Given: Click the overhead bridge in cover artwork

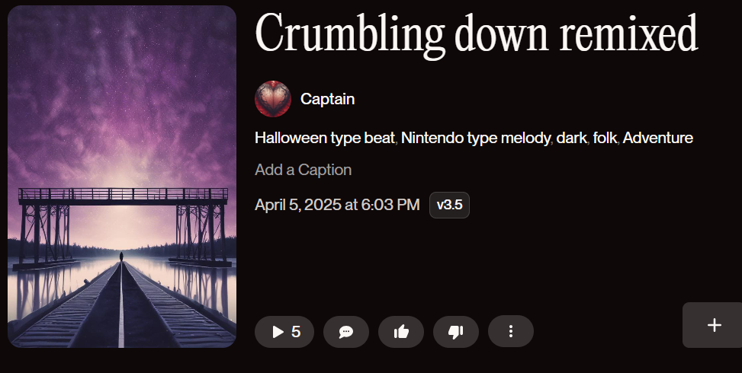Looking at the screenshot, I should point(123,196).
